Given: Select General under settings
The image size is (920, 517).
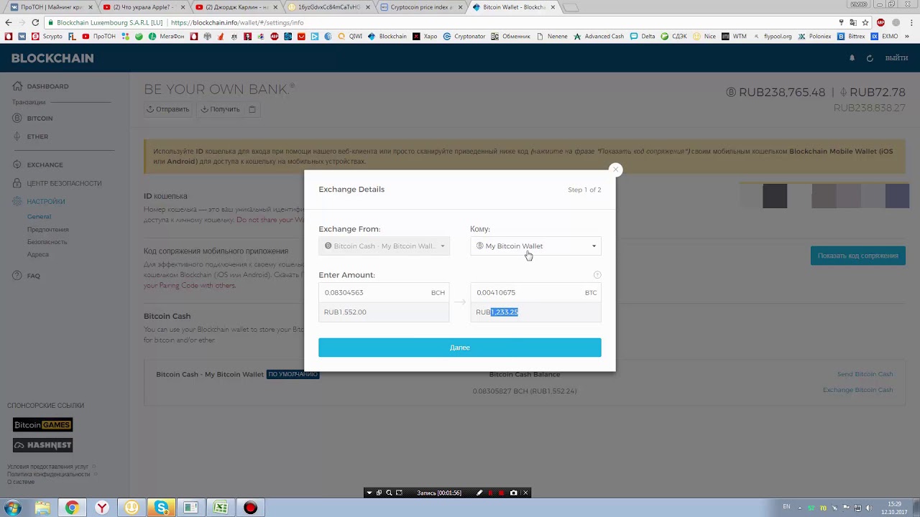Looking at the screenshot, I should coord(39,216).
